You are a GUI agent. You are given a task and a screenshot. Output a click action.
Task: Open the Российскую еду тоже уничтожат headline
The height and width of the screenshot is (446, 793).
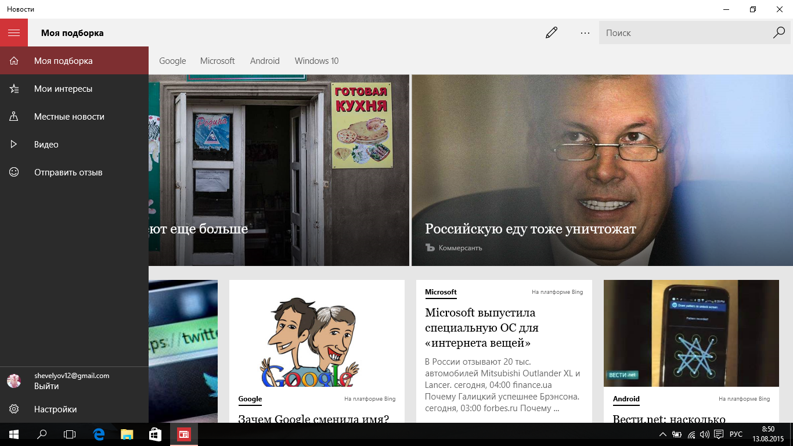(531, 229)
